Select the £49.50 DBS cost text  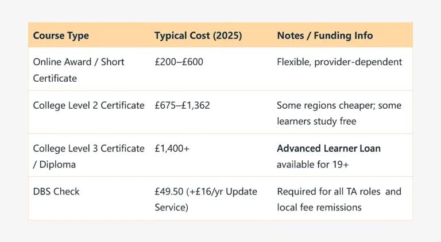[171, 192]
